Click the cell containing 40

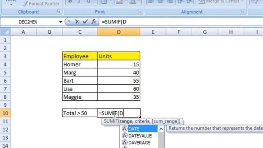pos(119,72)
